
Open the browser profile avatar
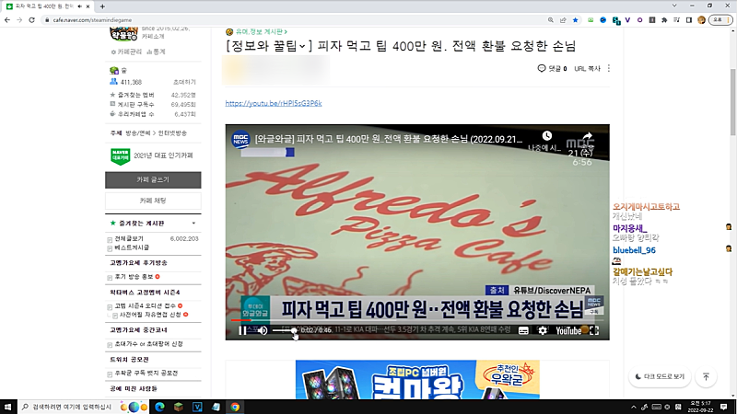coord(701,20)
